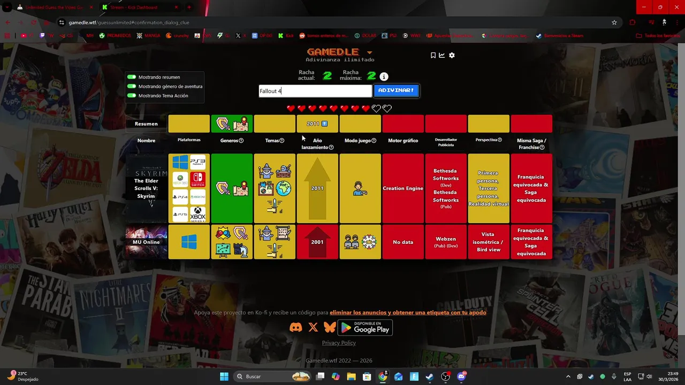The image size is (685, 385).
Task: Click the multiplayer icons in MU Online row
Action: (360, 242)
